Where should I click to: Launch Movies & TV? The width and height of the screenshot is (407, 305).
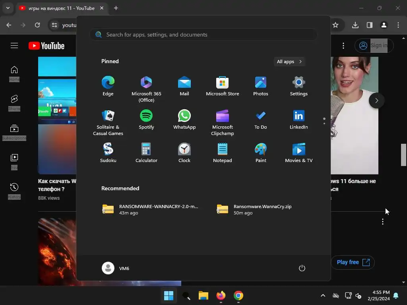(299, 153)
